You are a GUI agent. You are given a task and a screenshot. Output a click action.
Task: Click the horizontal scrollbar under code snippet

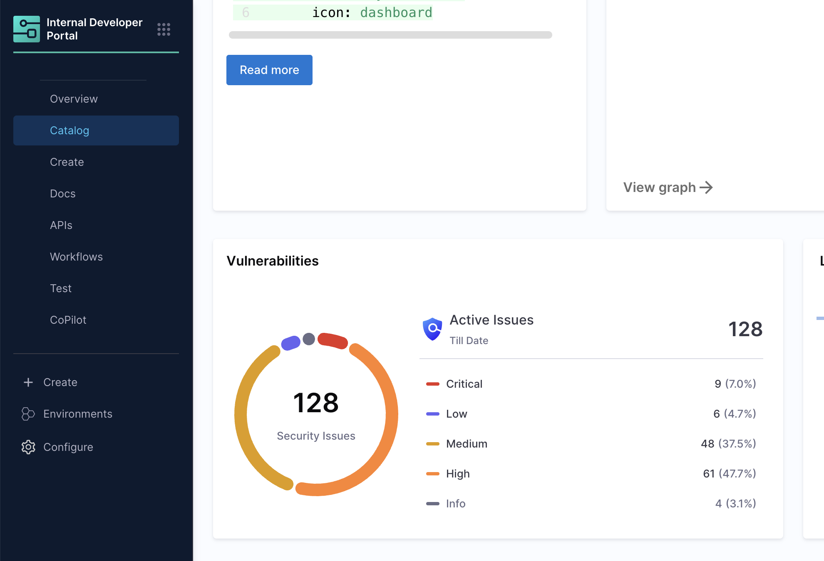(390, 35)
